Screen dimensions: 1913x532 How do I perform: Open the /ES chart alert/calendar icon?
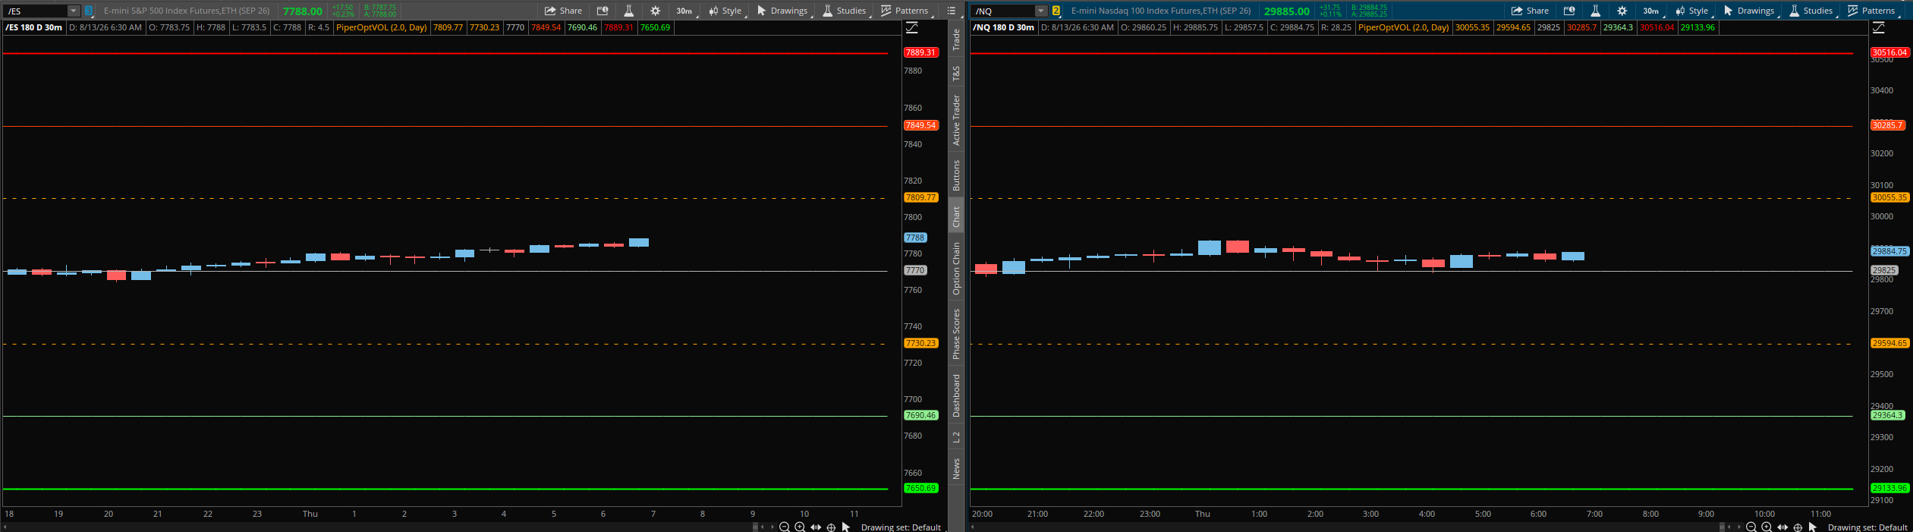603,11
